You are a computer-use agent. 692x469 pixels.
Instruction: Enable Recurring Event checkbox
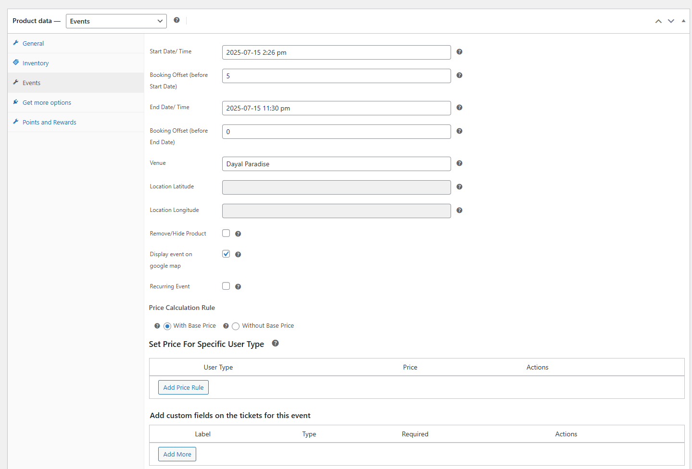pyautogui.click(x=226, y=286)
